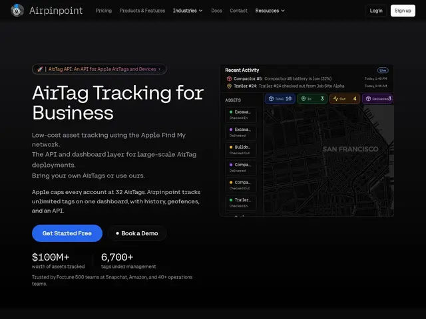Click green status dot of Excava. Checked In

[x=231, y=112]
